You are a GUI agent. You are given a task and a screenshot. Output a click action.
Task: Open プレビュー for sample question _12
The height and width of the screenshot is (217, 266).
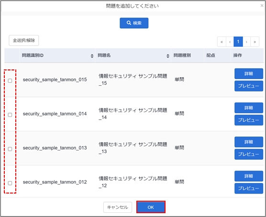(249, 188)
